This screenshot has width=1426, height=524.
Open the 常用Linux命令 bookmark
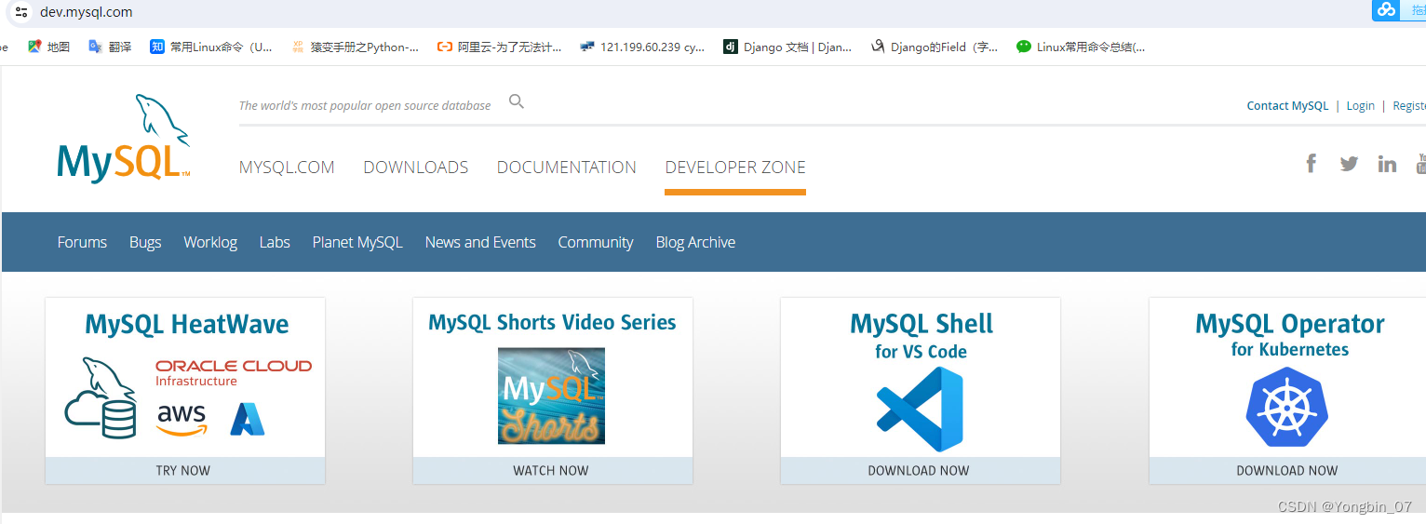pyautogui.click(x=211, y=47)
